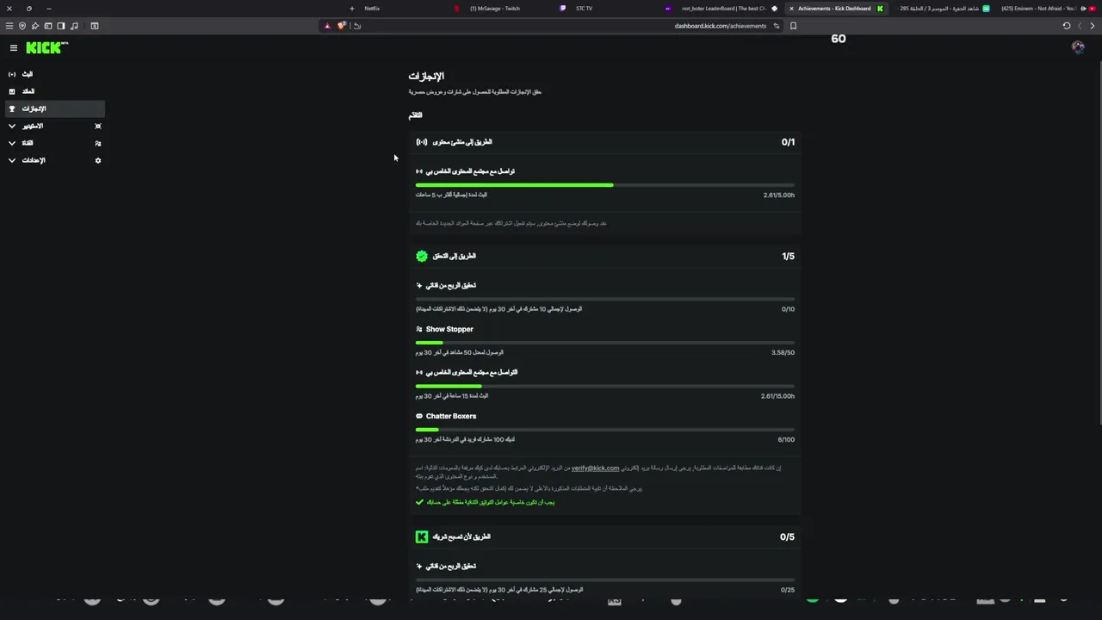
Task: Click the 2.61/5.00h value text
Action: click(x=779, y=195)
